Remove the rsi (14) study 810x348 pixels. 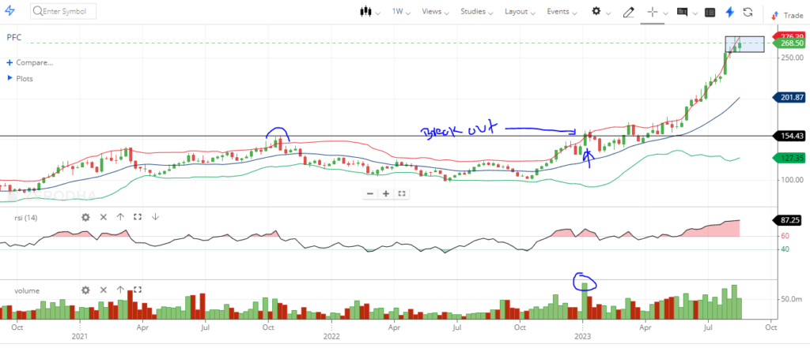pyautogui.click(x=104, y=217)
